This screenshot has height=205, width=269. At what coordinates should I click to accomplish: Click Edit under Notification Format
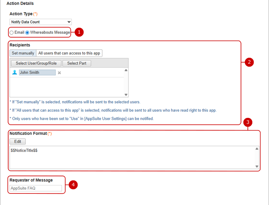(x=17, y=142)
